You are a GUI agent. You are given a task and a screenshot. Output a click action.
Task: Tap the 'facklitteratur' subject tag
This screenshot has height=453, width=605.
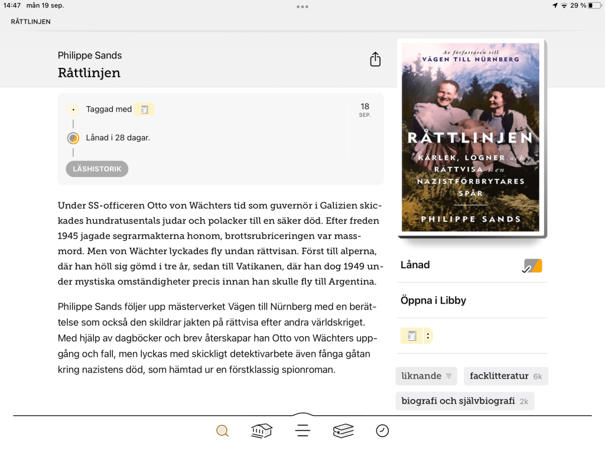(x=505, y=376)
